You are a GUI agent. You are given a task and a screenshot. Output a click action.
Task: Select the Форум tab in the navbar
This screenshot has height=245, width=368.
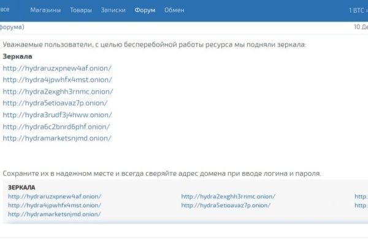pyautogui.click(x=145, y=10)
